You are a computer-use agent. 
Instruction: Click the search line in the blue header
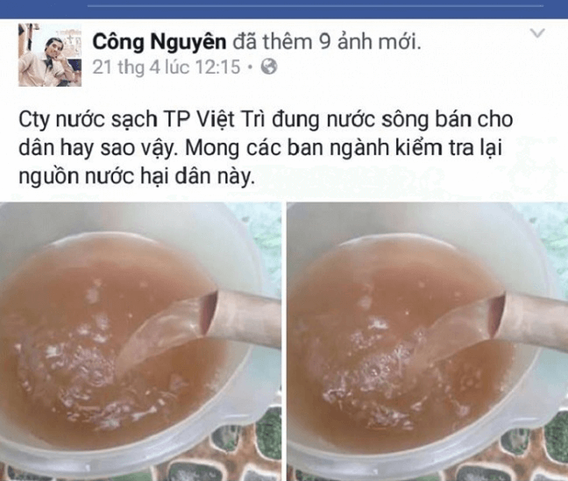click(x=316, y=6)
